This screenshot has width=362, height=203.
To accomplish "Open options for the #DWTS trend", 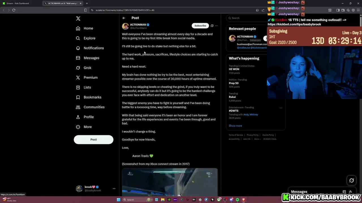I will 281,108.
